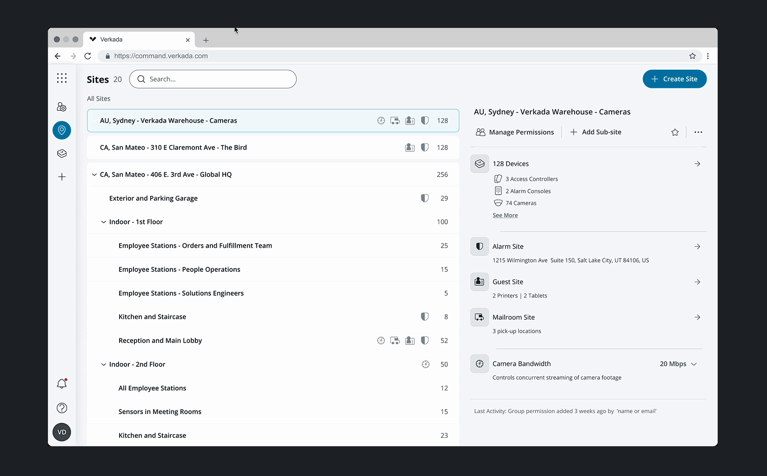The width and height of the screenshot is (767, 476).
Task: Select Sensors in Meeting Rooms row
Action: point(273,411)
